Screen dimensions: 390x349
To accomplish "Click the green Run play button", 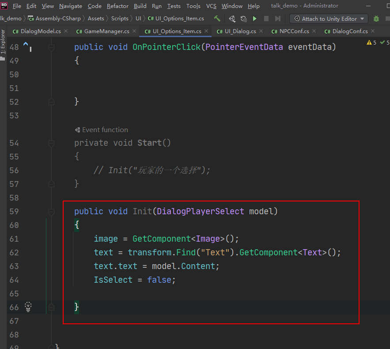I will (x=254, y=19).
